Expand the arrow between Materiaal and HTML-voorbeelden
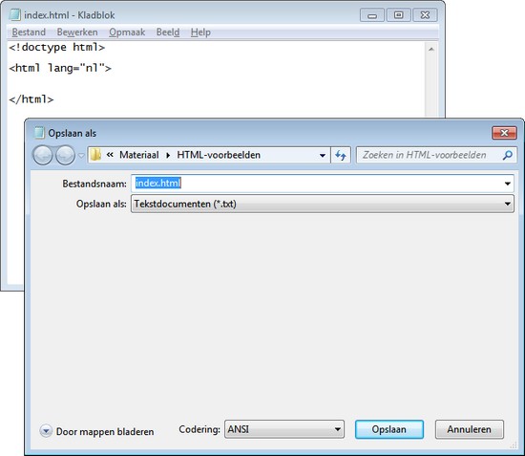 coord(168,155)
